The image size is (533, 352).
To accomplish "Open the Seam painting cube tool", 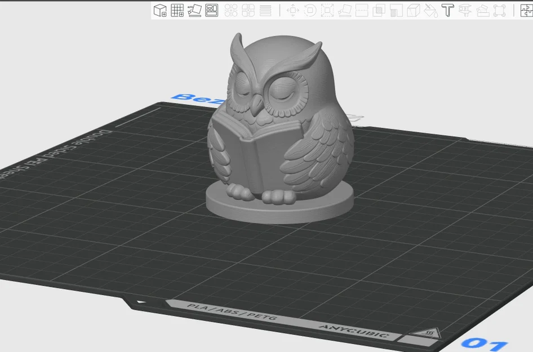I will click(x=414, y=10).
